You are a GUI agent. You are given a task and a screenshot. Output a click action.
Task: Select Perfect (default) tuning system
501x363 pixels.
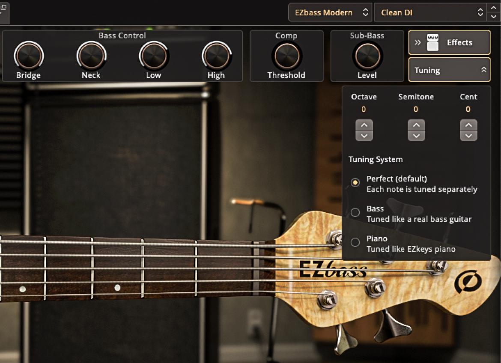(355, 182)
